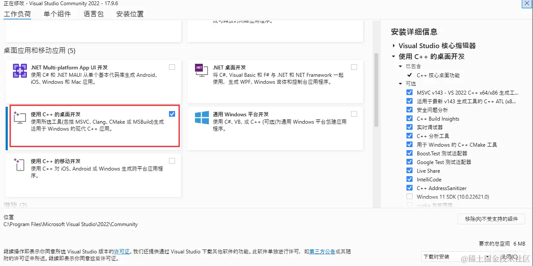Enable the 使用 C++ 的移动开发 workload

[172, 161]
